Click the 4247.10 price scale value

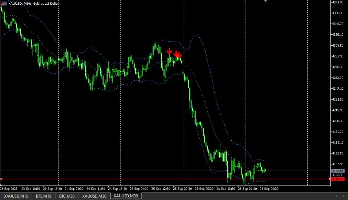(x=337, y=89)
